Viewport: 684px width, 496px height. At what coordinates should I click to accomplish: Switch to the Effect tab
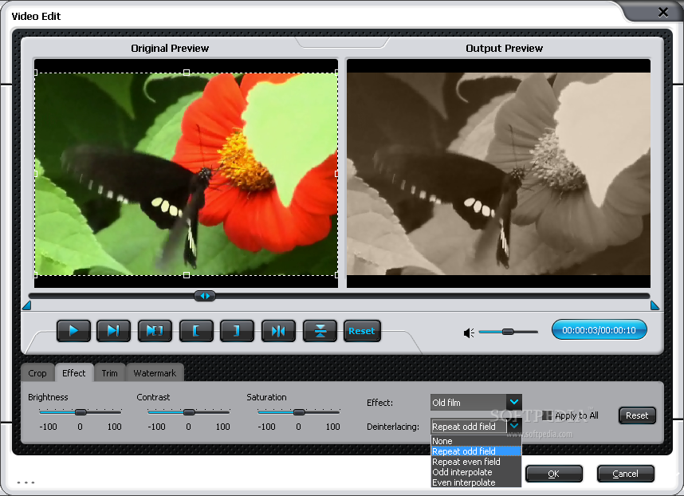(73, 373)
